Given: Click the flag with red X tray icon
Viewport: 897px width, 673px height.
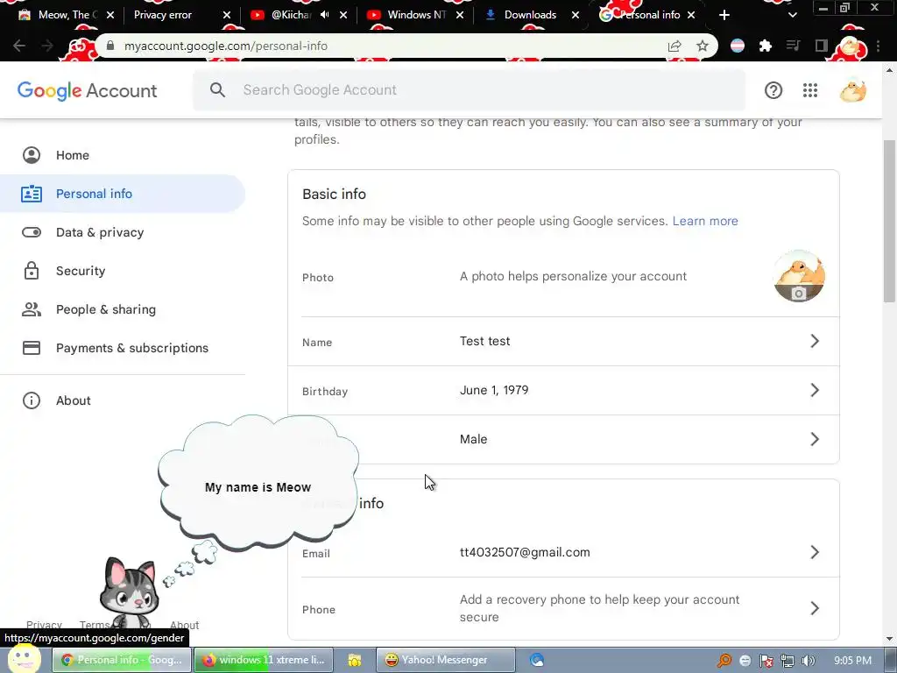Looking at the screenshot, I should point(766,661).
